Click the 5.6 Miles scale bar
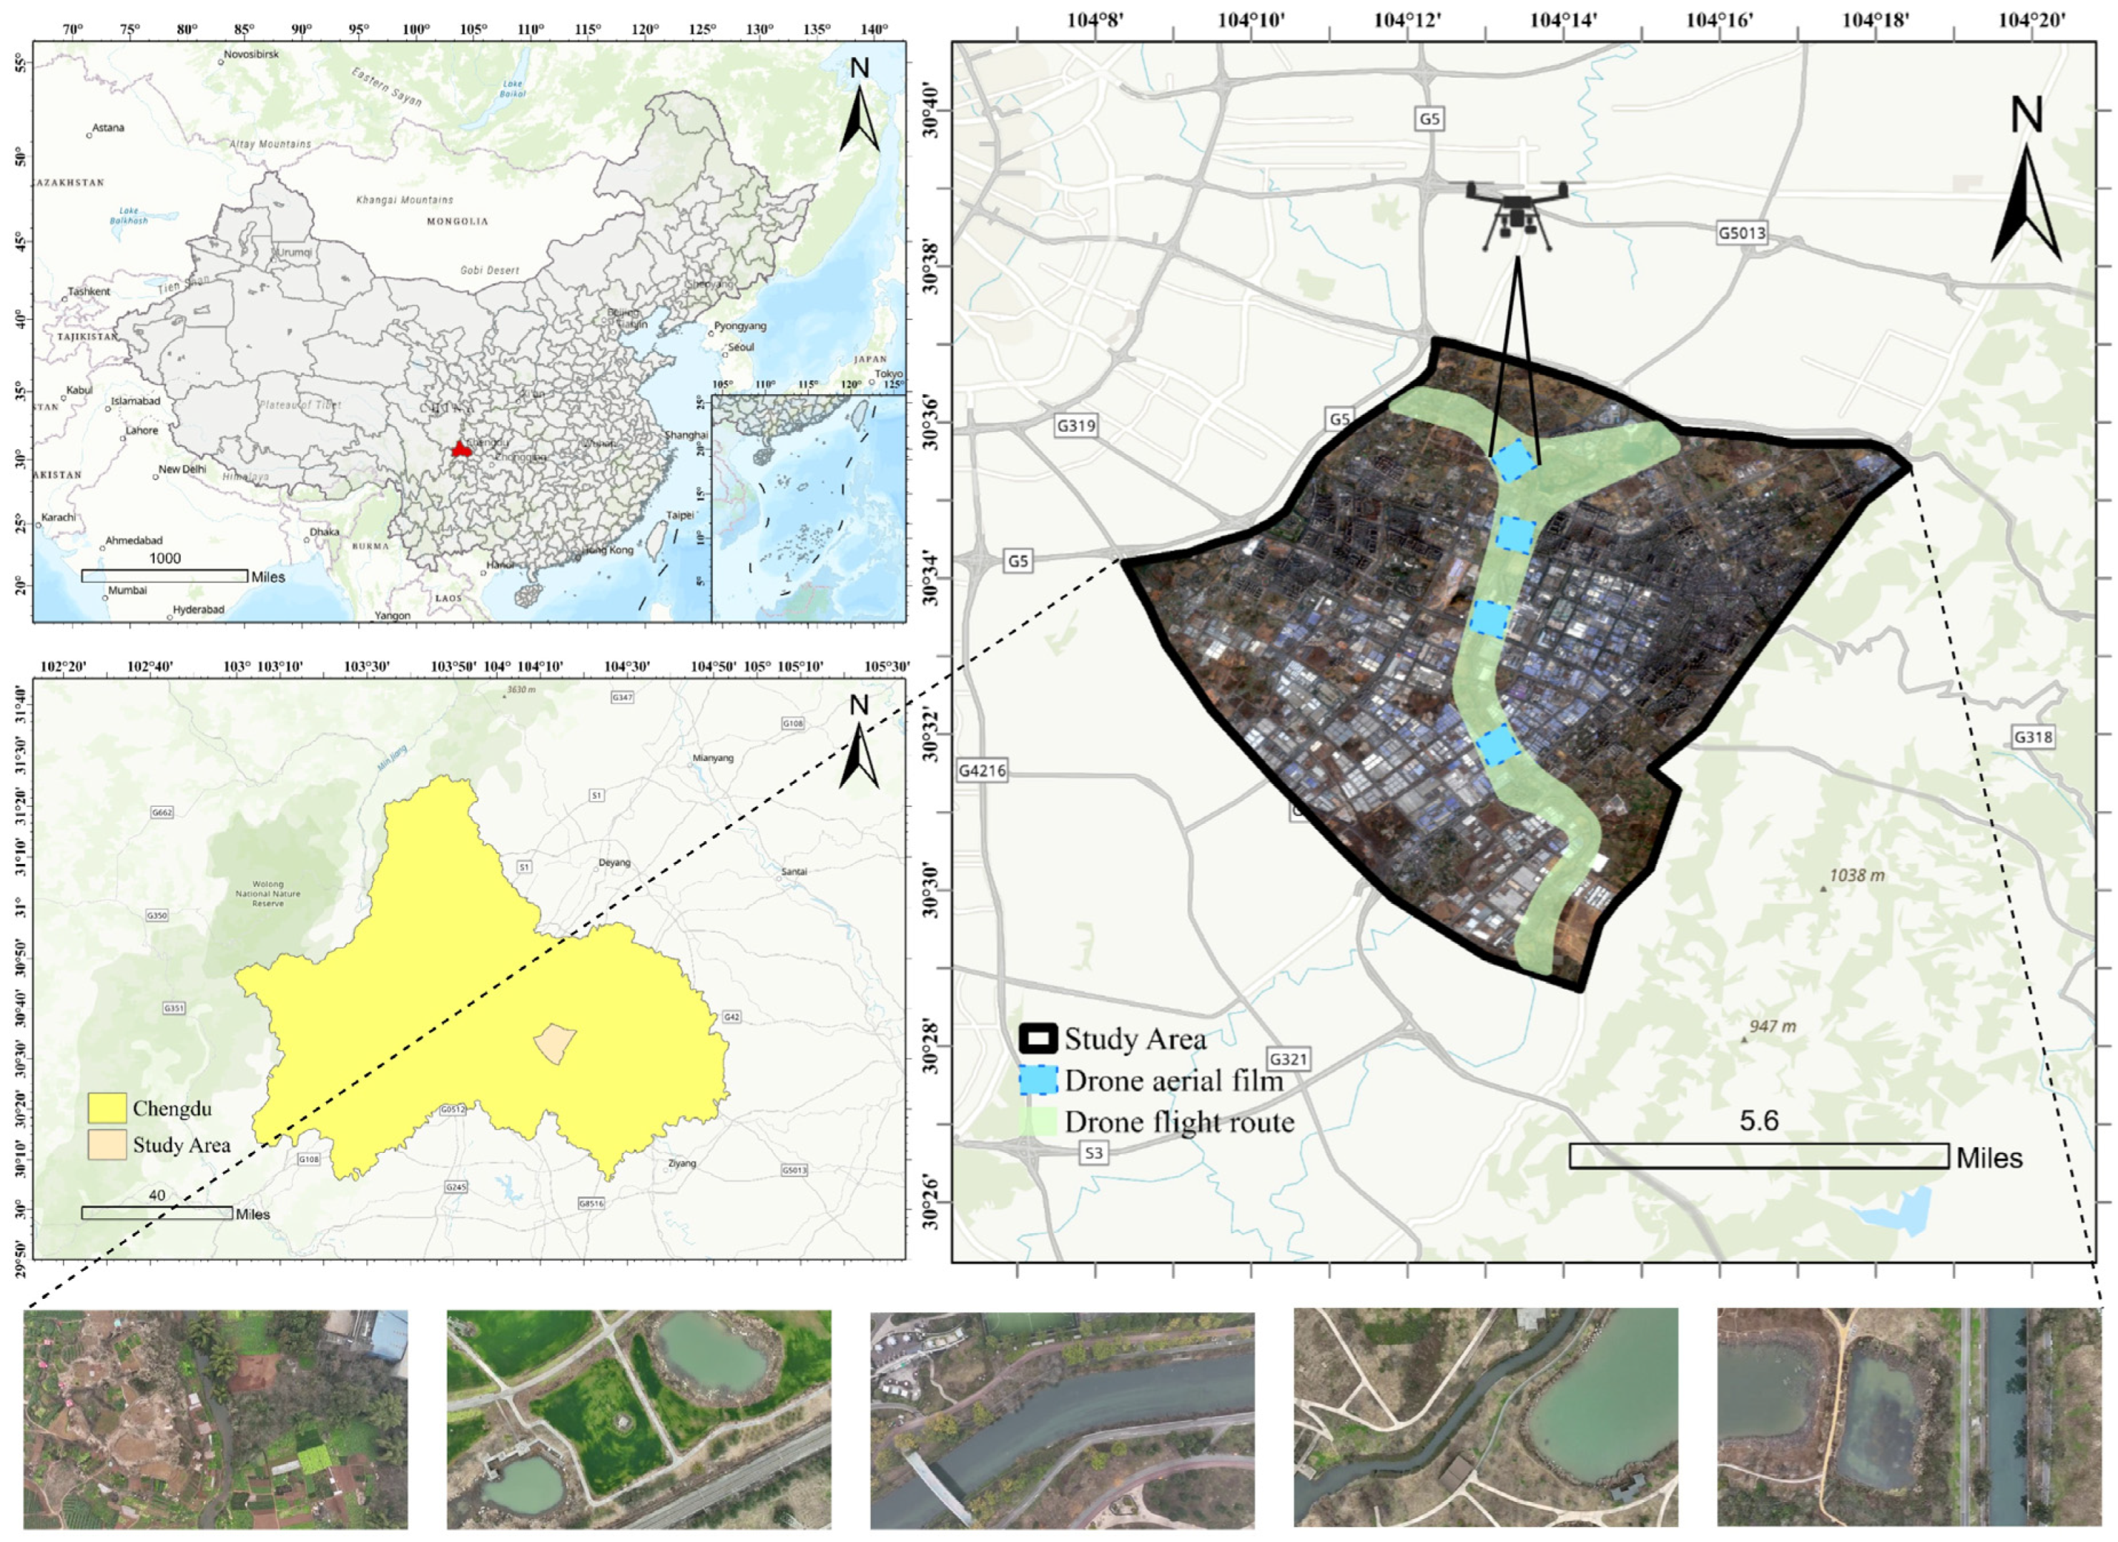2118x1542 pixels. point(1759,1156)
